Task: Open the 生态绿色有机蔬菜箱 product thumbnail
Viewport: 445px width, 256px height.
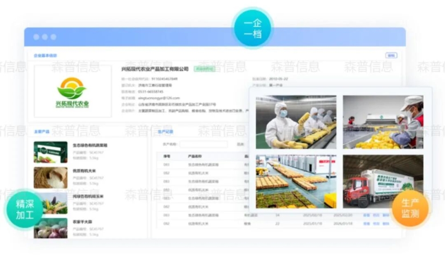Action: click(x=51, y=152)
